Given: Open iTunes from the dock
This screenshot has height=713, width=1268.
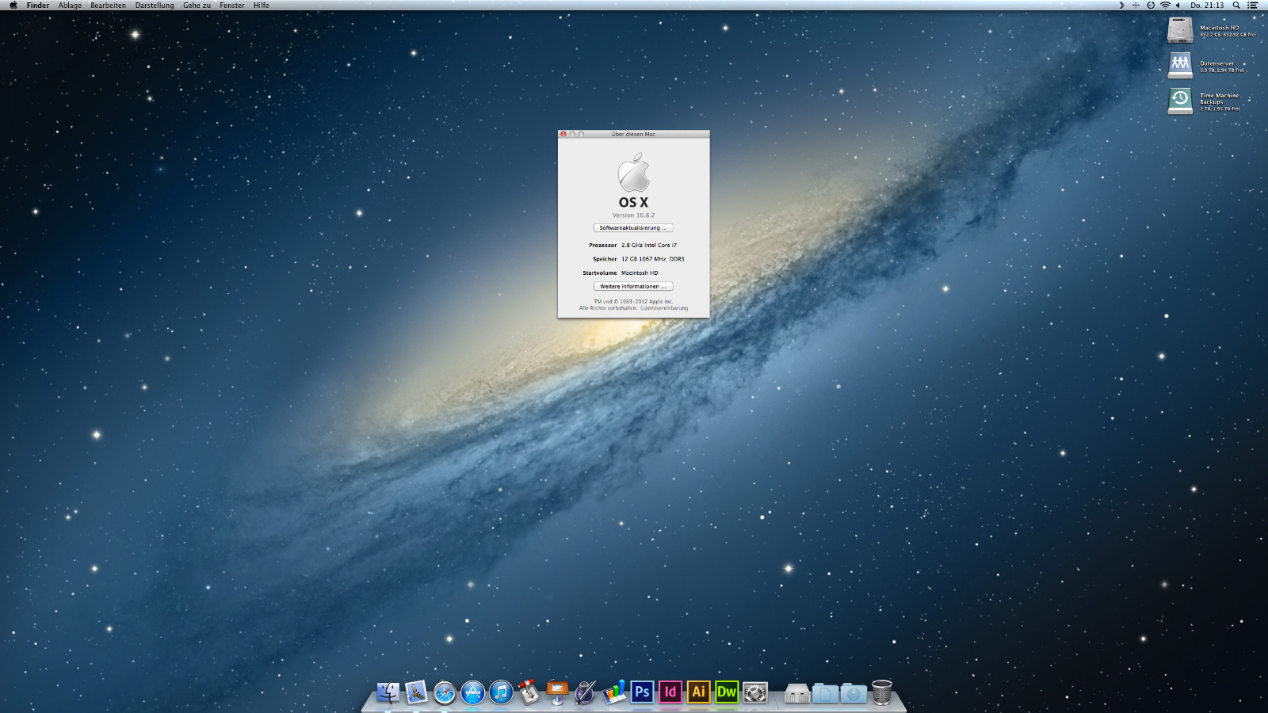Looking at the screenshot, I should pos(501,692).
